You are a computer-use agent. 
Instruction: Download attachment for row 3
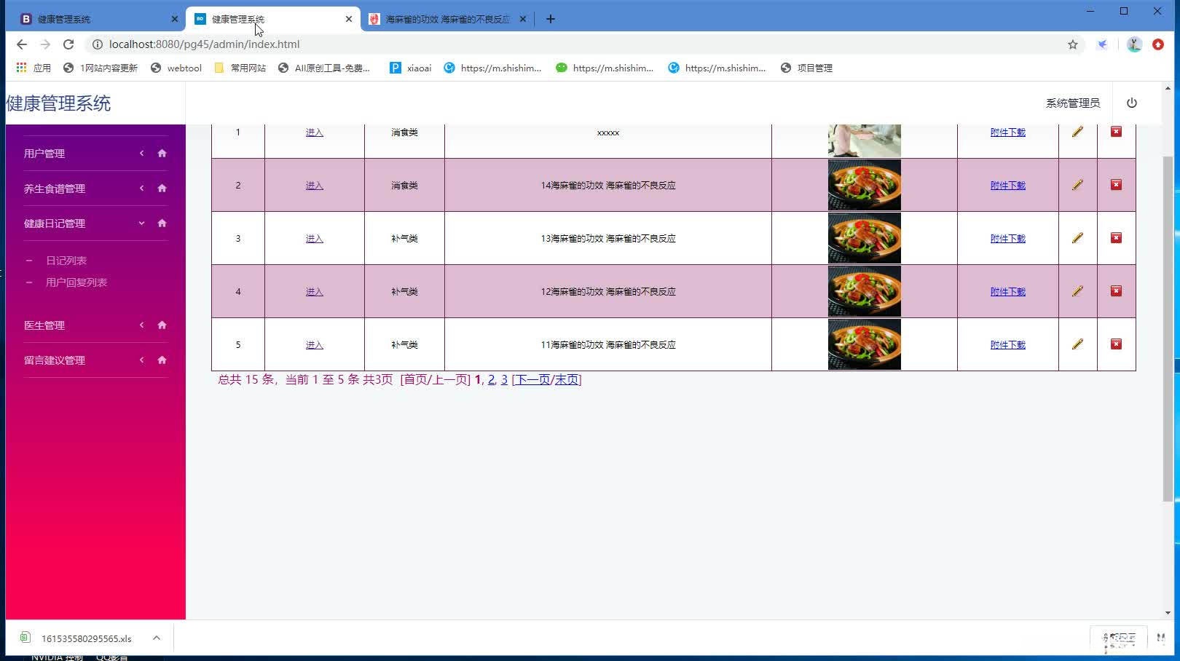tap(1007, 239)
